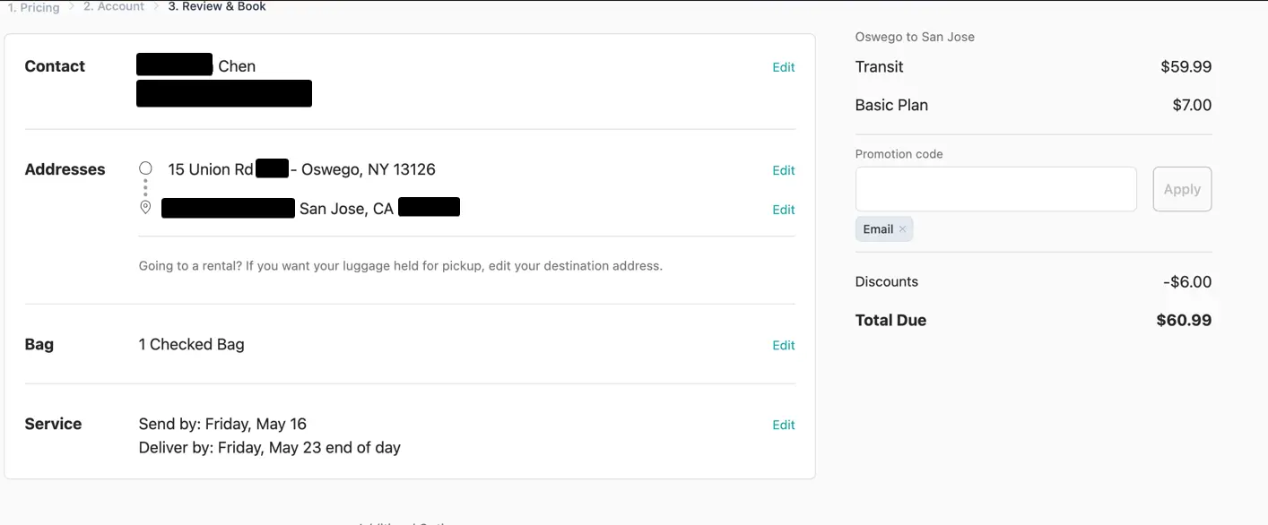The image size is (1268, 525).
Task: Click the Discounts -$6.00 value
Action: click(x=1187, y=281)
